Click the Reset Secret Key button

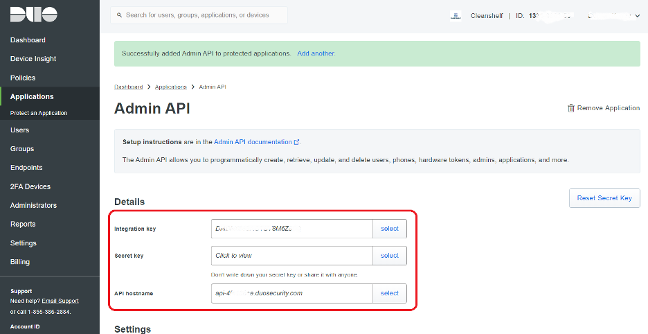604,198
